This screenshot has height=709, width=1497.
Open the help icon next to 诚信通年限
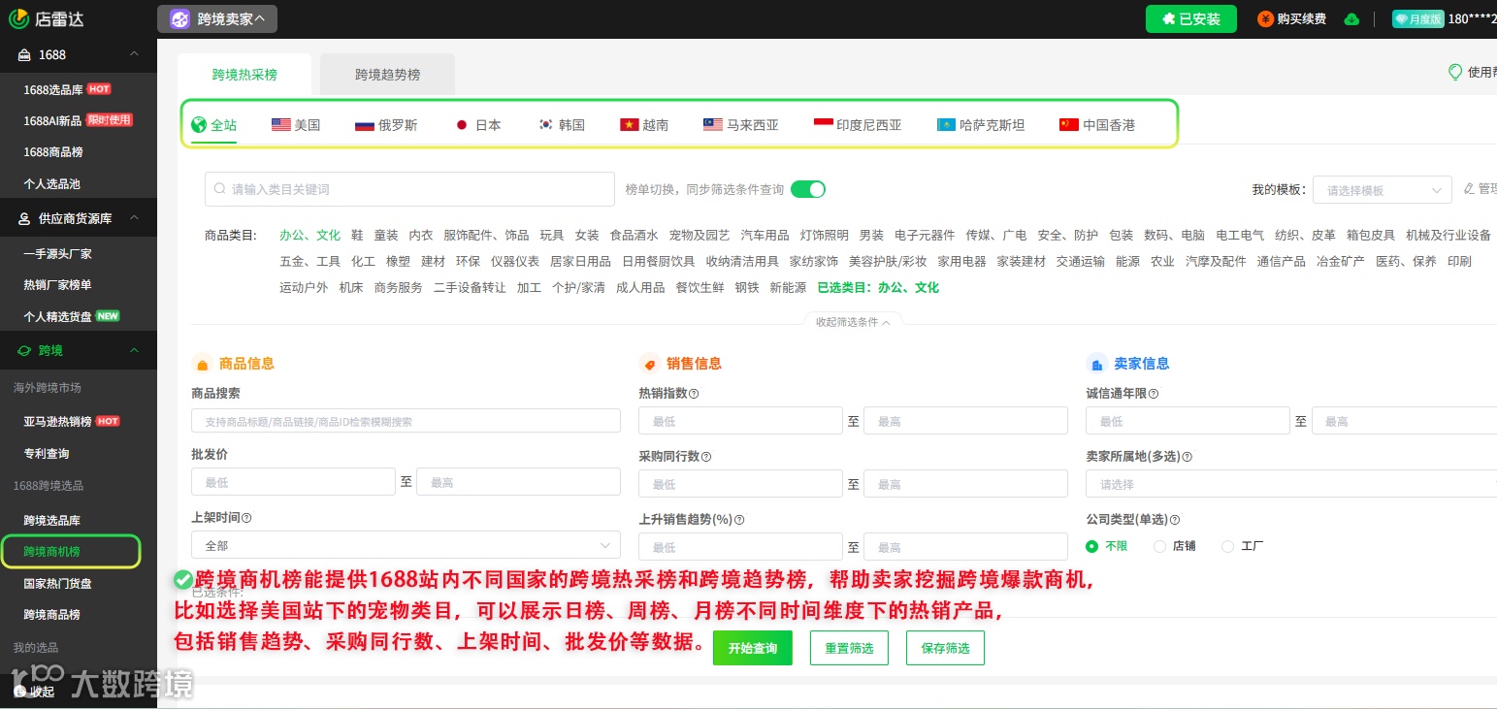(x=1154, y=394)
